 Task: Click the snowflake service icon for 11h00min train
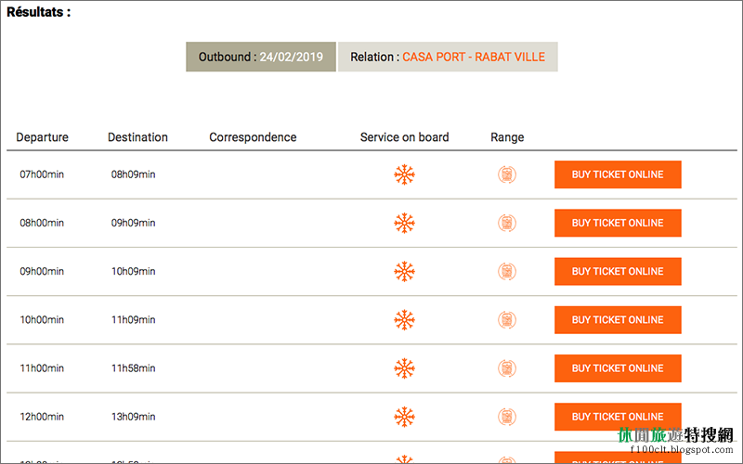click(x=404, y=368)
